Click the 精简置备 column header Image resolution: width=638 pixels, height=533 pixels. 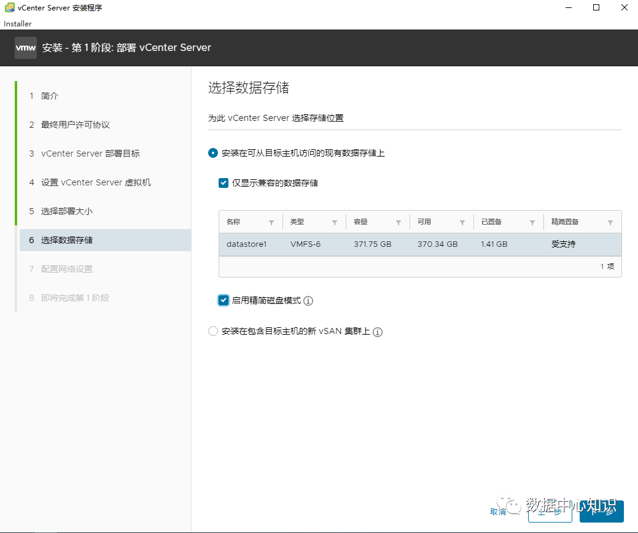tap(565, 222)
